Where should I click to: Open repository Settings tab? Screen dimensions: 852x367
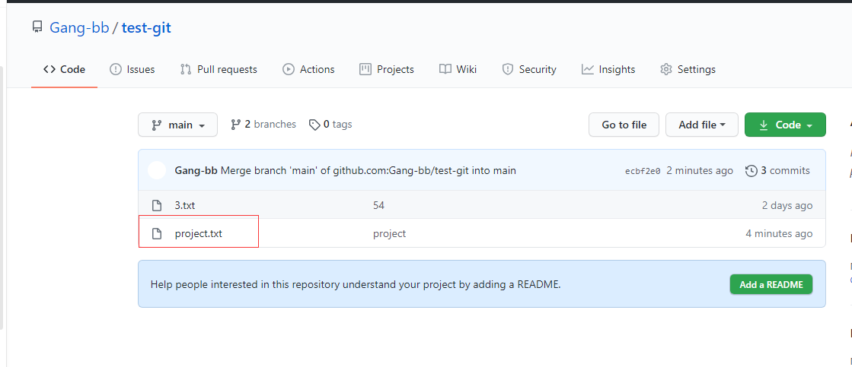click(688, 69)
